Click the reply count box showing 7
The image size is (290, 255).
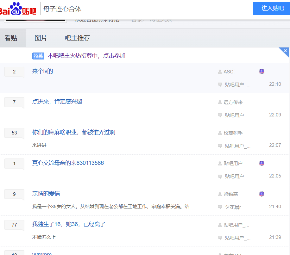pyautogui.click(x=14, y=102)
